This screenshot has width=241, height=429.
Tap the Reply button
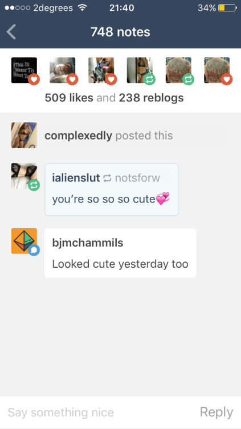pos(217,412)
